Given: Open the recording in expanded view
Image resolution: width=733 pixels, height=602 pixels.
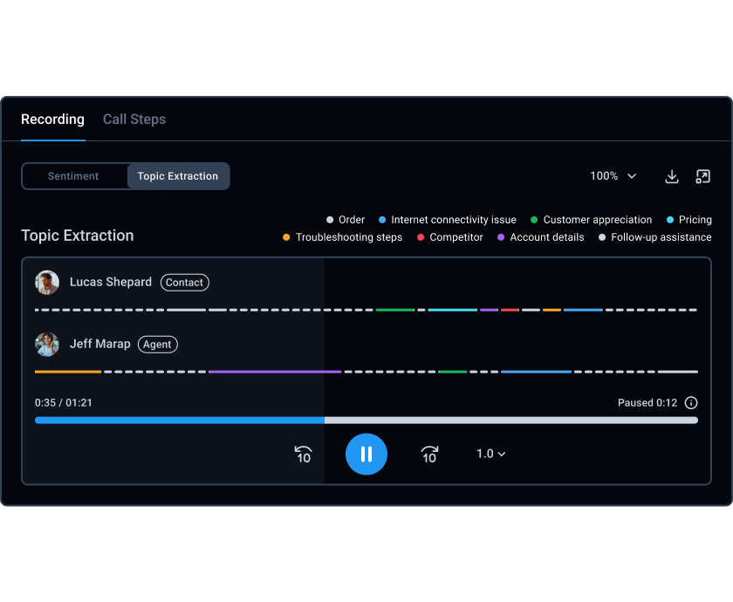Looking at the screenshot, I should (702, 176).
